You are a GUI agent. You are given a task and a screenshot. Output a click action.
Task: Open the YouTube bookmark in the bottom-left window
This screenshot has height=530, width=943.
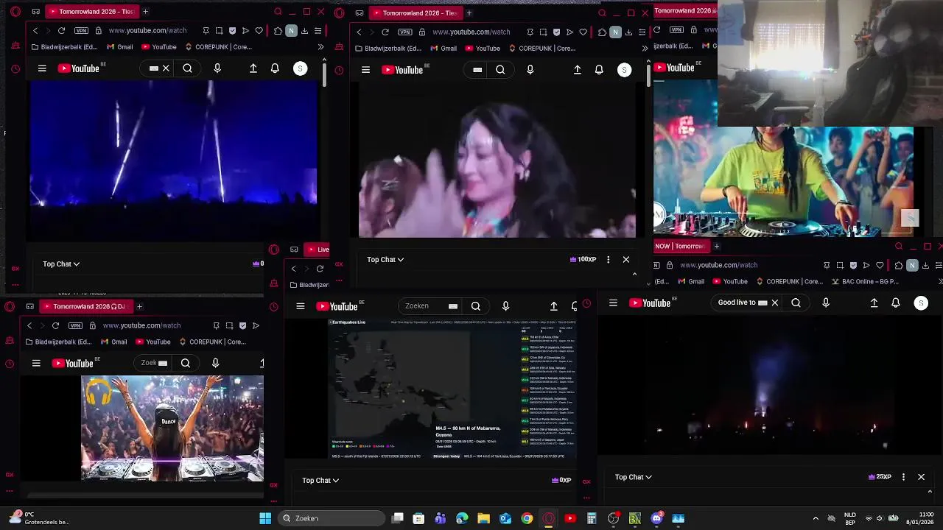(153, 342)
